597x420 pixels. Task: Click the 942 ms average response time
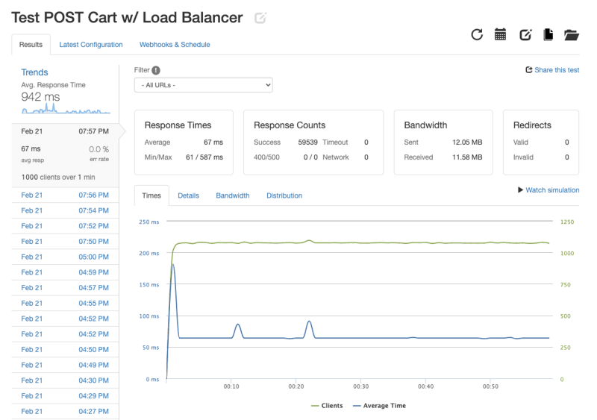pos(40,97)
